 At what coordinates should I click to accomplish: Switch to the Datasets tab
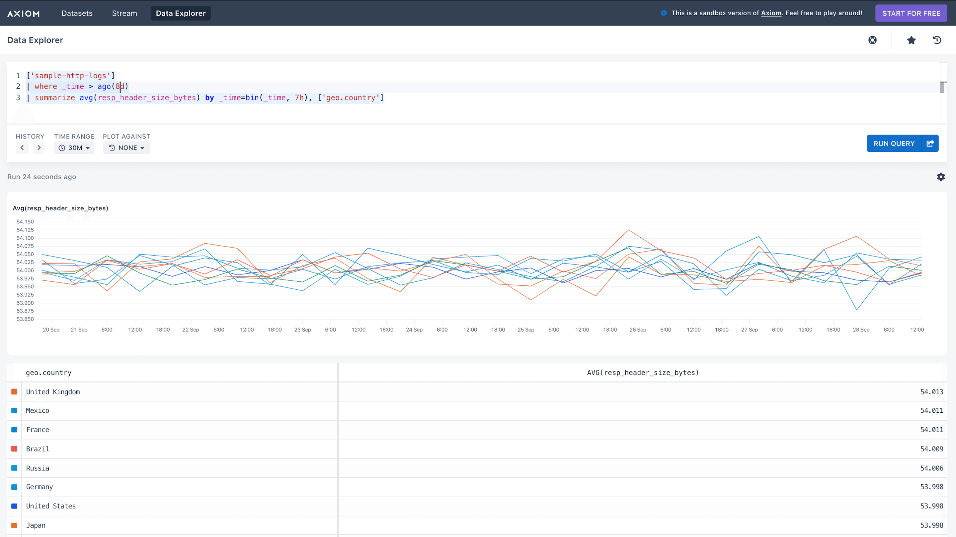pyautogui.click(x=77, y=13)
